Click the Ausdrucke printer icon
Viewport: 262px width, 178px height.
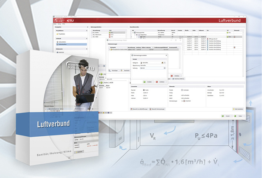(58, 52)
